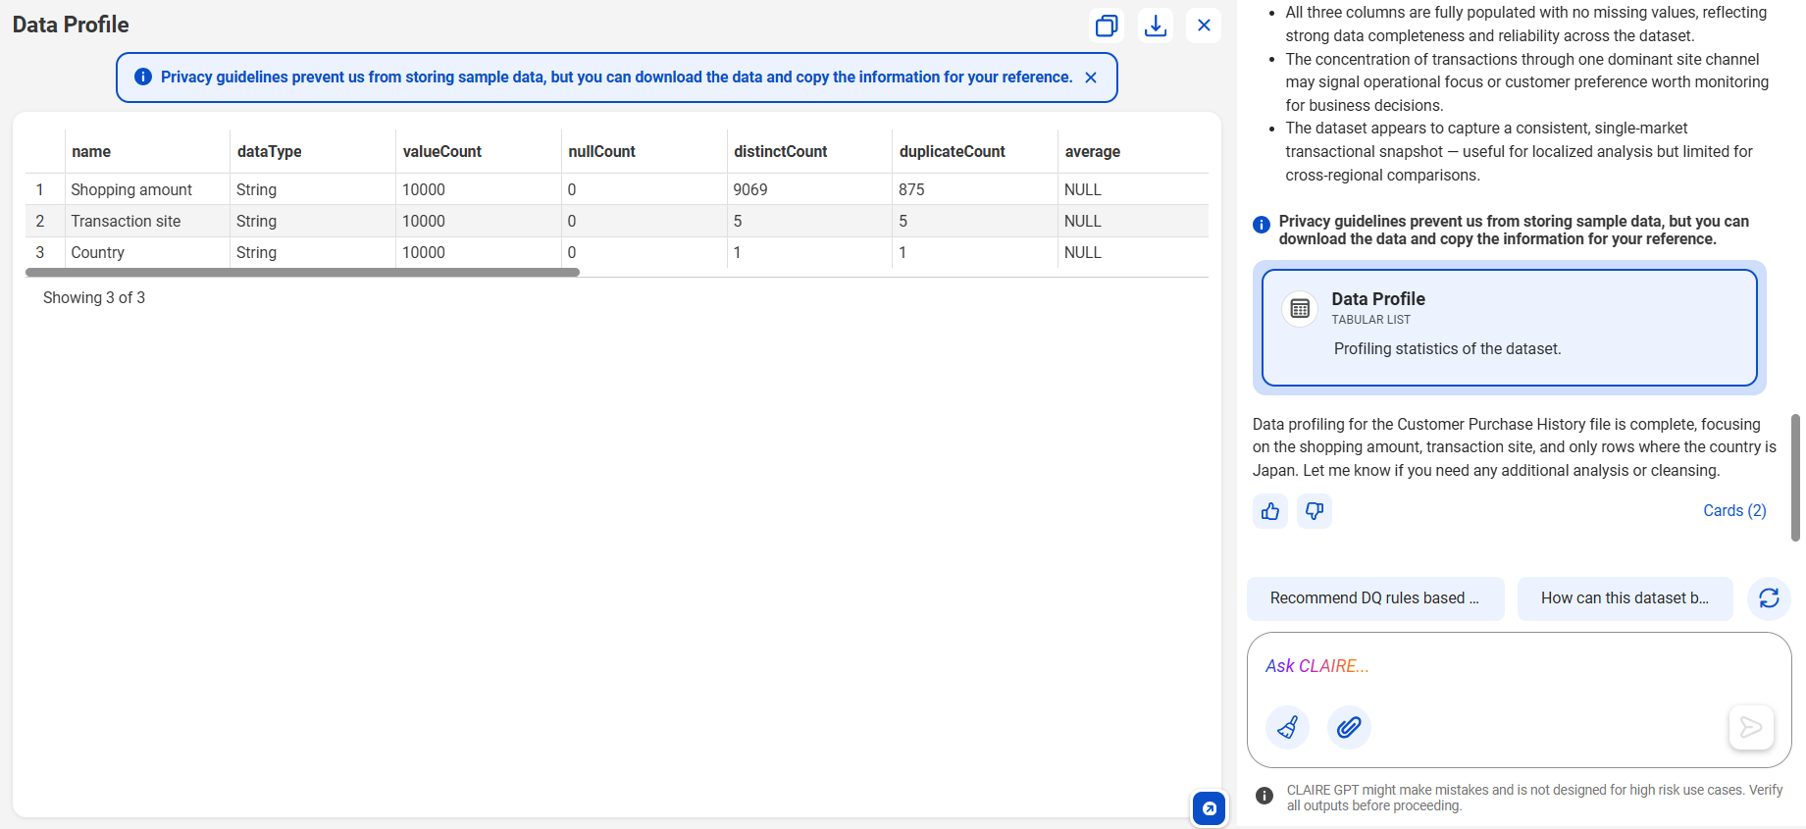The width and height of the screenshot is (1806, 829).
Task: Dismiss the privacy guidelines banner
Action: [1091, 78]
